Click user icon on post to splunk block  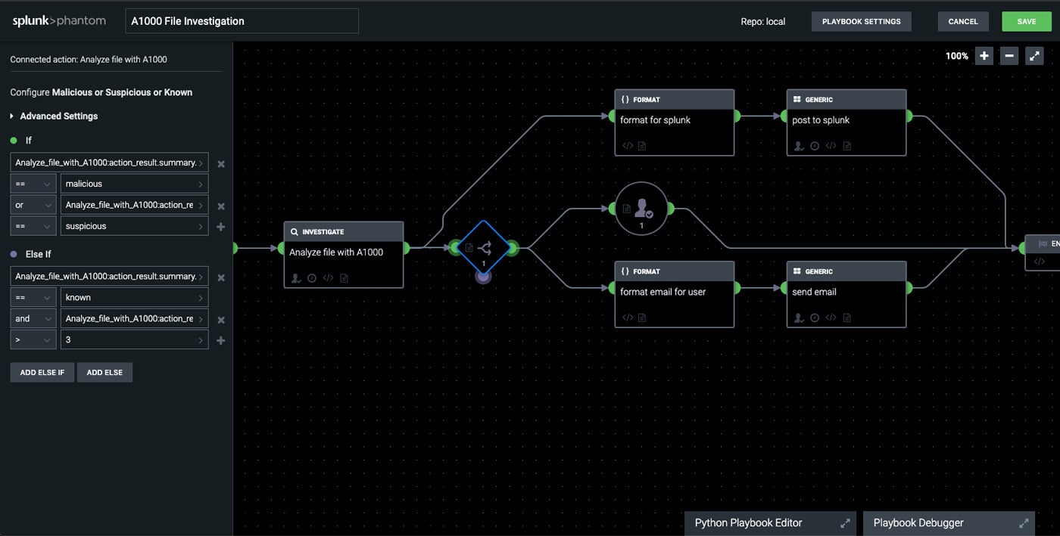[x=799, y=146]
